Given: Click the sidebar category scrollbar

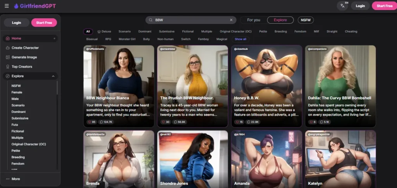Looking at the screenshot, I should [x=57, y=88].
